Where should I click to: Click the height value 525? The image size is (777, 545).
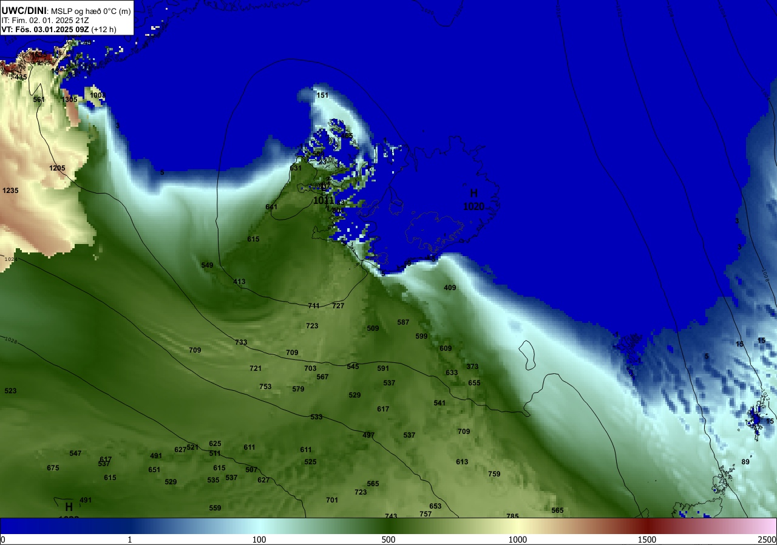(x=310, y=462)
